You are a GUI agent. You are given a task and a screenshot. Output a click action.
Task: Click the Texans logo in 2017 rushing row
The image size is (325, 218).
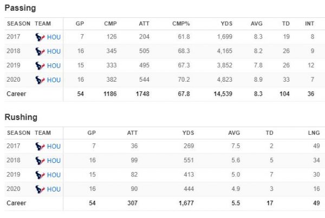40,147
